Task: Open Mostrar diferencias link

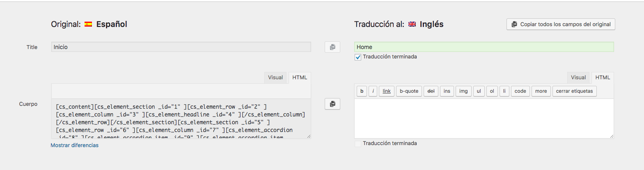Action: (x=75, y=145)
